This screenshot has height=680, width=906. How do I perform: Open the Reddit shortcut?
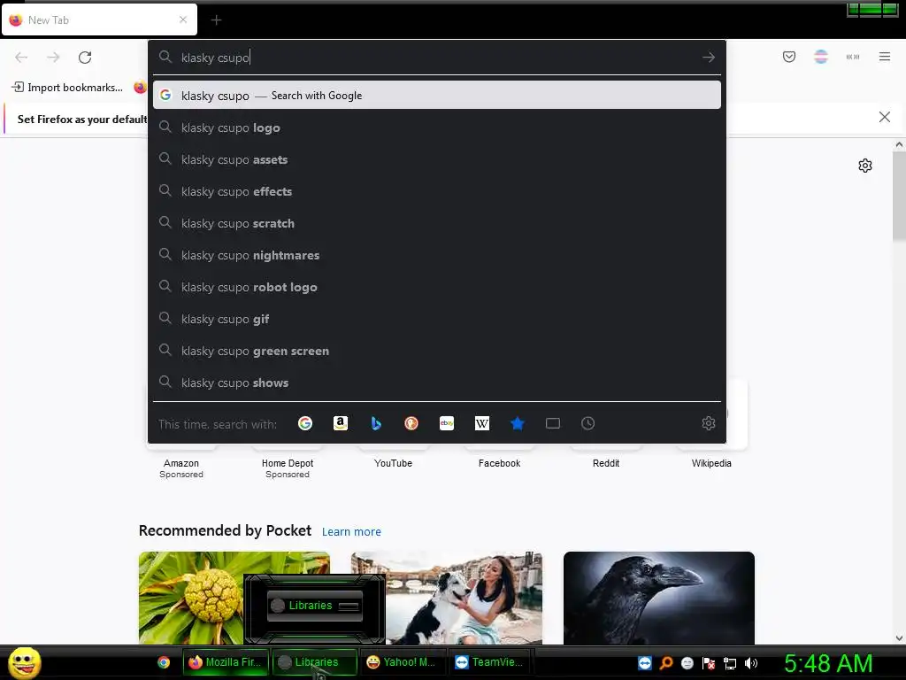coord(605,462)
